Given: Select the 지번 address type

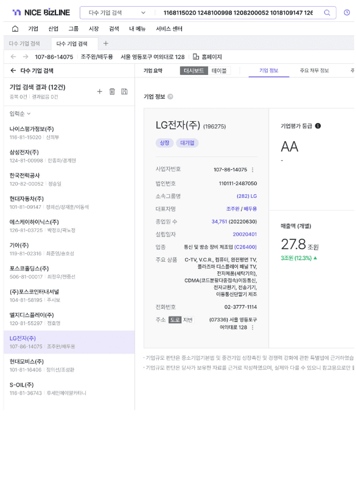Looking at the screenshot, I should tap(187, 320).
